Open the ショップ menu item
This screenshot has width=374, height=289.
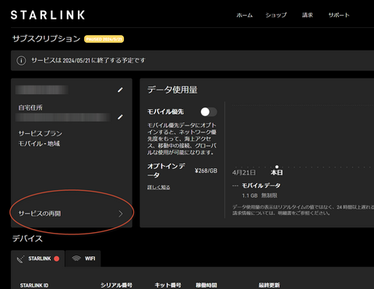click(x=276, y=16)
